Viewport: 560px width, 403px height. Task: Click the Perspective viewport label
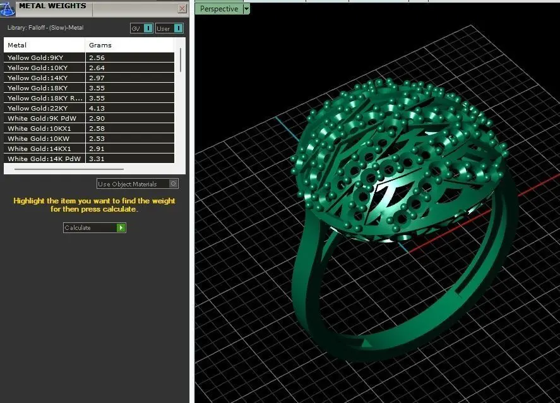tap(219, 9)
